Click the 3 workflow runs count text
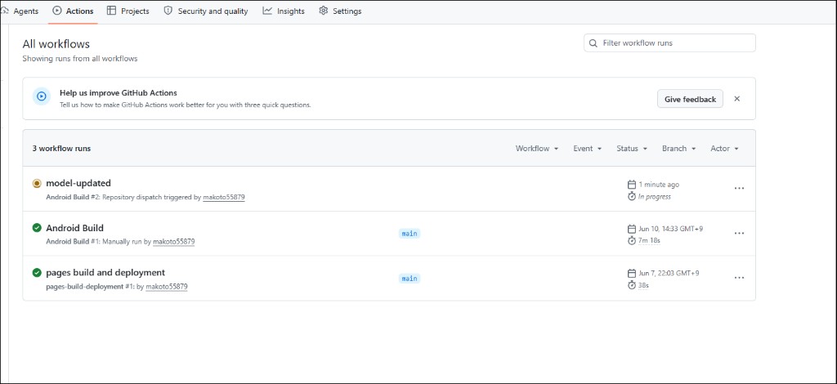Screen dimensions: 837x384 (x=61, y=148)
